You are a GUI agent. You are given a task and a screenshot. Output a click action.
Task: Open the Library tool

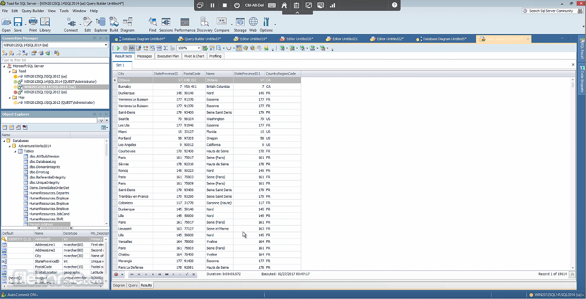point(45,24)
